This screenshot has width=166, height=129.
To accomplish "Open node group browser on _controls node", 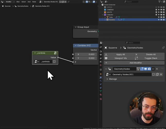I will tap(37, 62).
